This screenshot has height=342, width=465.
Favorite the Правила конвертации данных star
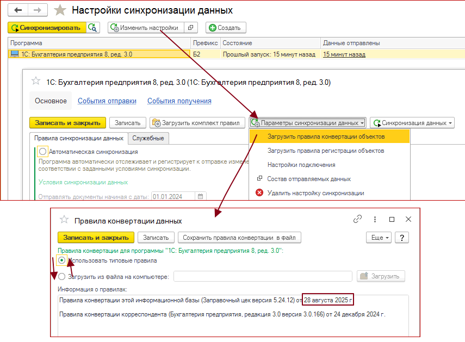point(64,220)
